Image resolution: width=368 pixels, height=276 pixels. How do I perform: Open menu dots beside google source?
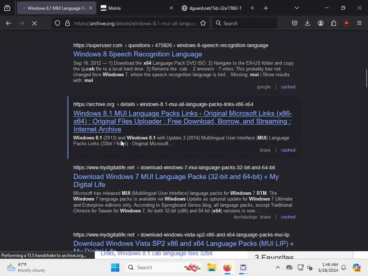(276, 87)
